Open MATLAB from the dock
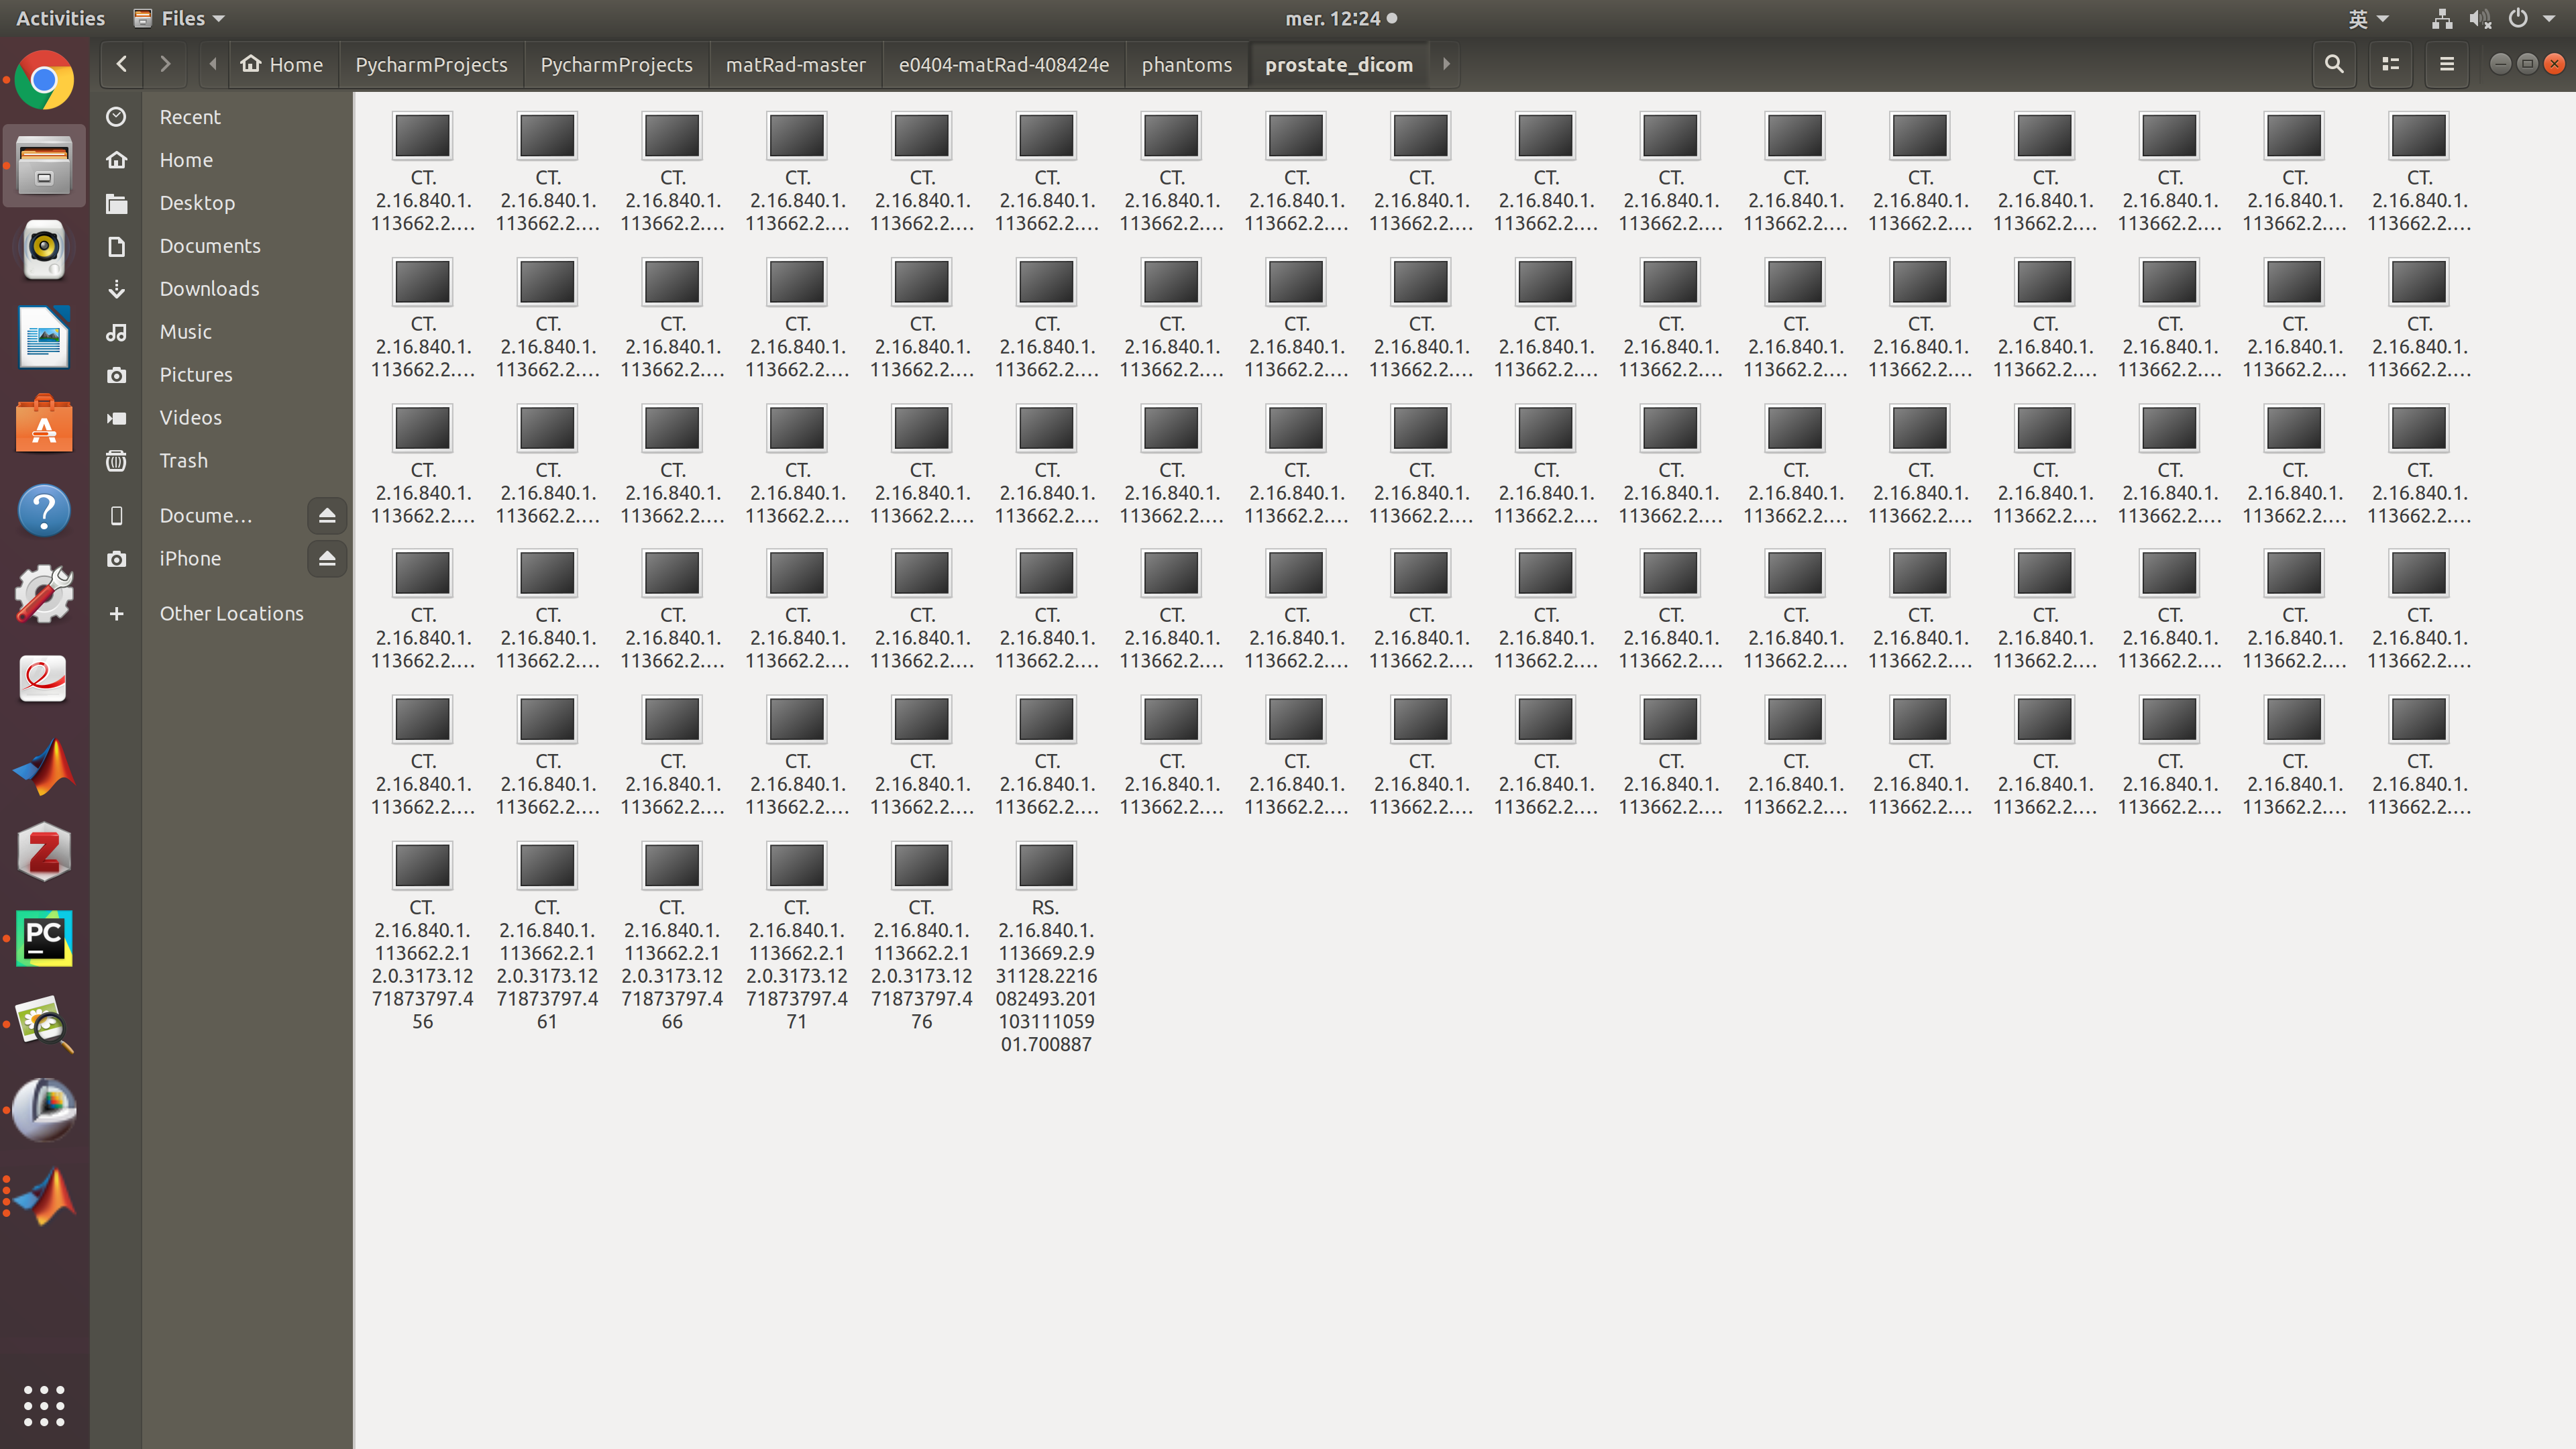This screenshot has width=2576, height=1449. [43, 766]
